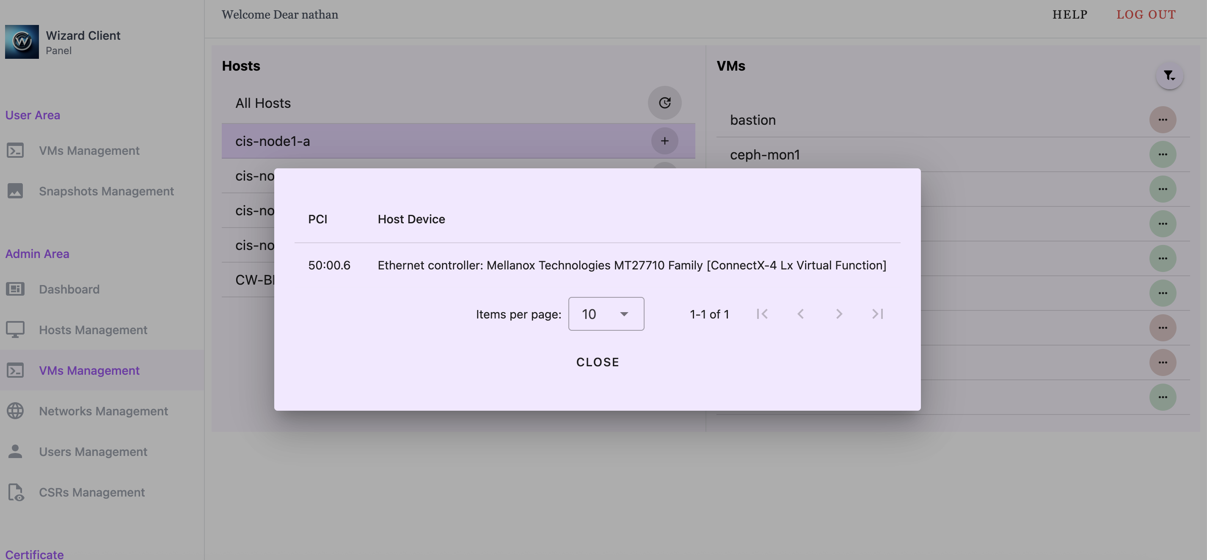Open CSRs Management

point(92,492)
